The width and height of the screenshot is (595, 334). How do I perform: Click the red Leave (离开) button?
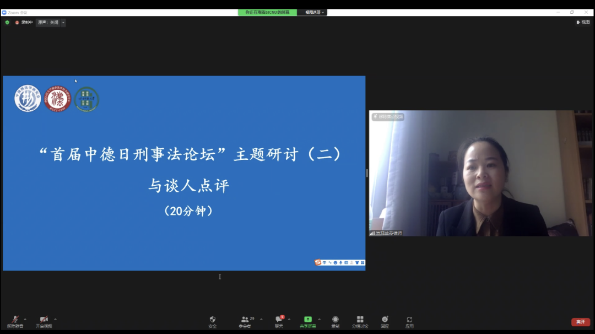click(x=580, y=322)
